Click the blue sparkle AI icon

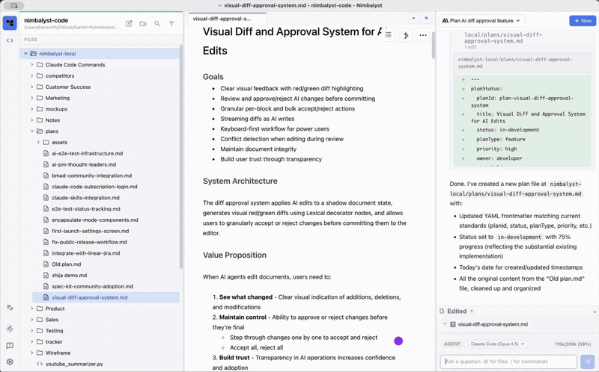(426, 18)
